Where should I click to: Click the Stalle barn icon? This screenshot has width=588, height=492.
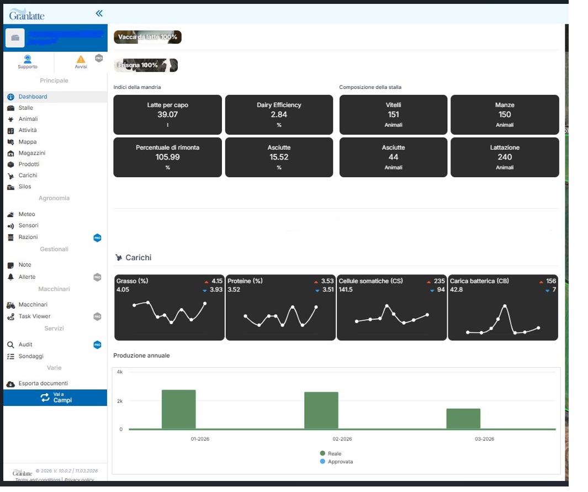(10, 108)
